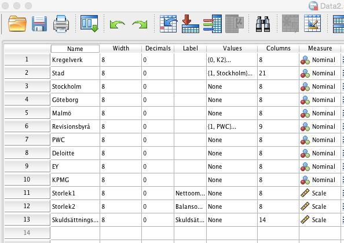Select the Revisionsbyrå name cell
Image resolution: width=344 pixels, height=243 pixels.
(75, 126)
